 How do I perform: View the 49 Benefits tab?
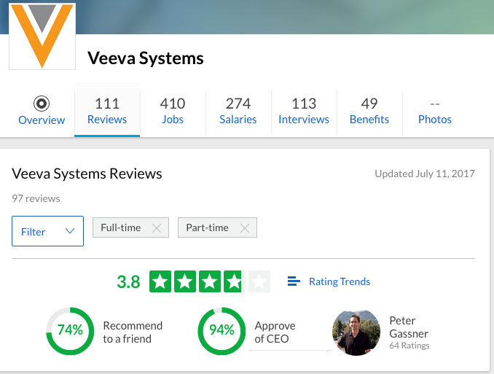click(x=369, y=112)
